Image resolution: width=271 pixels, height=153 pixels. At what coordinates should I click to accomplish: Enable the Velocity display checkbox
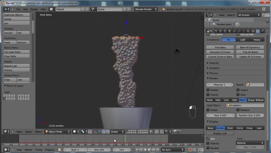click(x=208, y=143)
